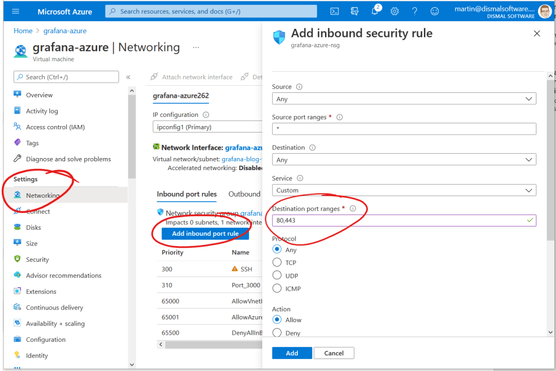The width and height of the screenshot is (556, 371).
Task: Open the Cloud Shell icon in top bar
Action: click(x=335, y=11)
